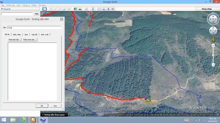
Task: Click coordinates text in status bar
Action: (148, 115)
